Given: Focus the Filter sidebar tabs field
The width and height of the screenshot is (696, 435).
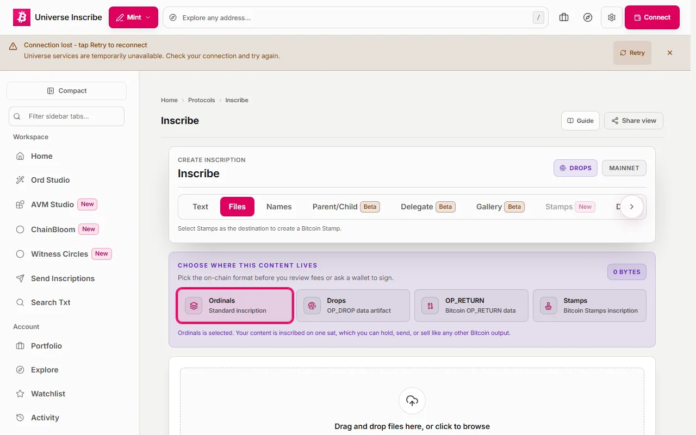Looking at the screenshot, I should point(66,116).
